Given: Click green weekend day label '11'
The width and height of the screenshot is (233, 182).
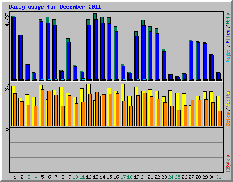Looking at the screenshot, I should pos(82,177).
